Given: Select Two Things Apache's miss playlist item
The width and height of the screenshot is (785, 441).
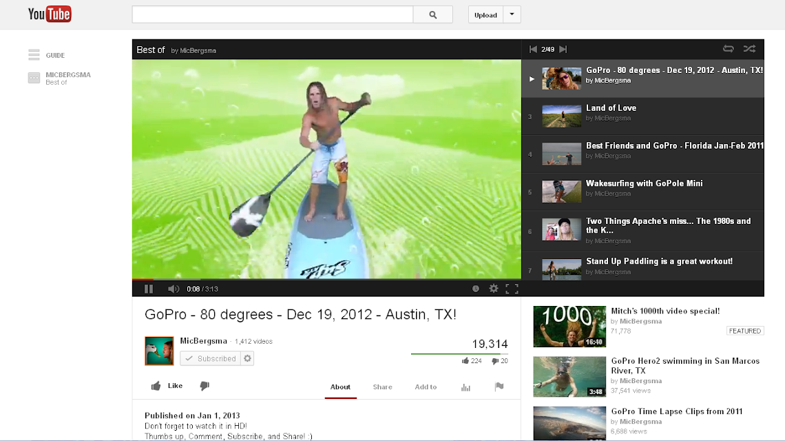Looking at the screenshot, I should pos(643,231).
